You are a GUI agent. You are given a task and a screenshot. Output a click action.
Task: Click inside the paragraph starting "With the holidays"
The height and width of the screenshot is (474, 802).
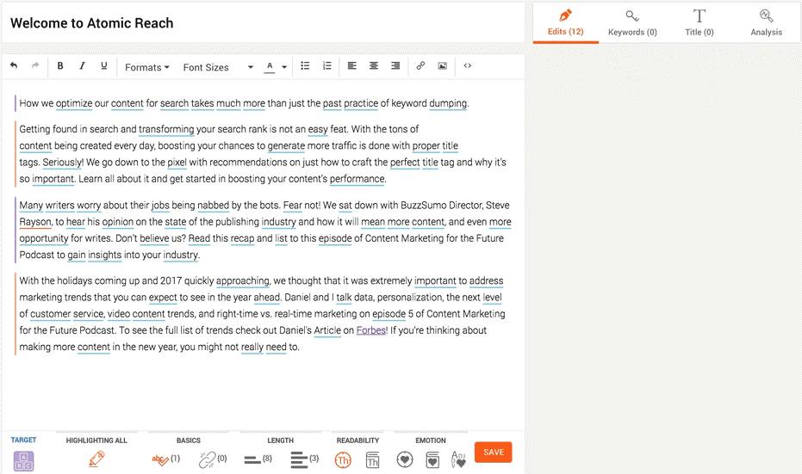(x=261, y=314)
